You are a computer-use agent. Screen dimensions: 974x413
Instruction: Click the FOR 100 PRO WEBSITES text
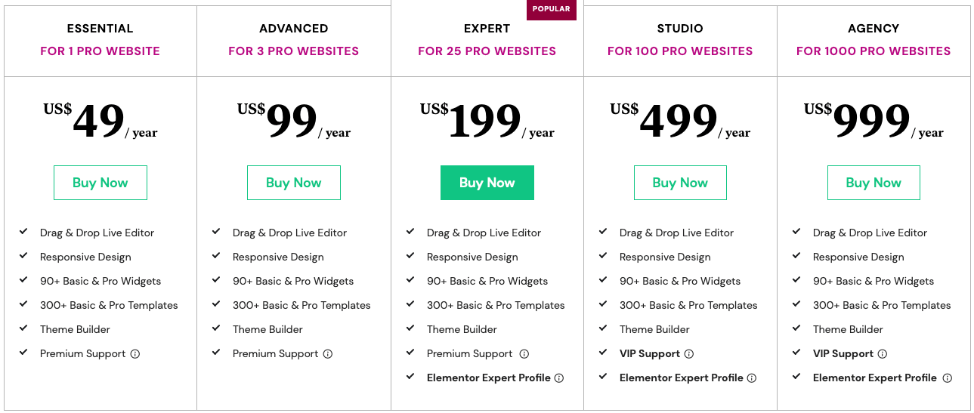[680, 51]
